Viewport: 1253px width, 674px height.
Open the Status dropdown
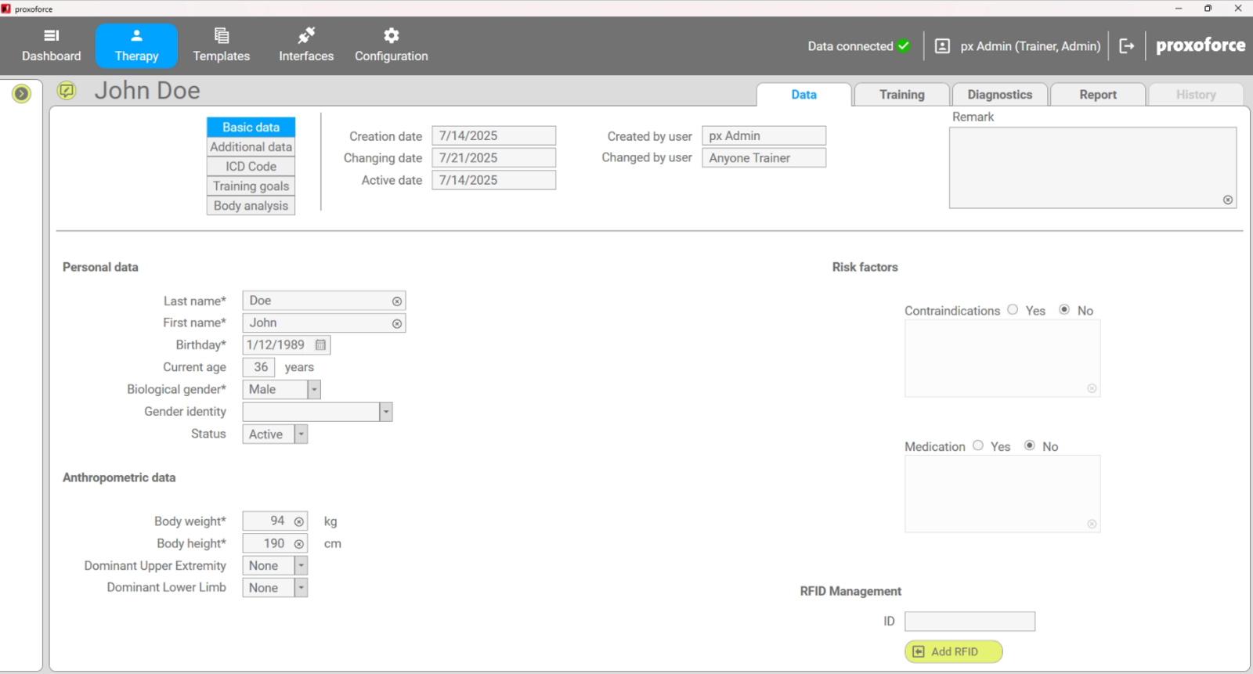point(301,434)
